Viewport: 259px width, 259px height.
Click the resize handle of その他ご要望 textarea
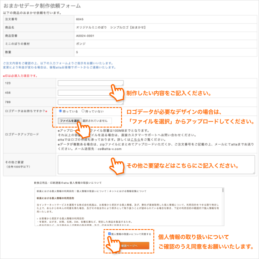[x=254, y=173]
